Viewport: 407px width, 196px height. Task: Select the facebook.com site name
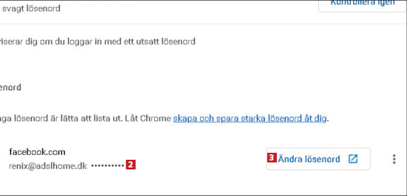tap(37, 152)
